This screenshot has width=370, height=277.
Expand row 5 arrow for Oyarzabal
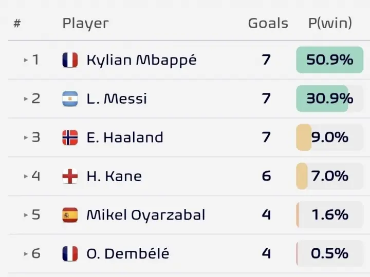click(26, 215)
